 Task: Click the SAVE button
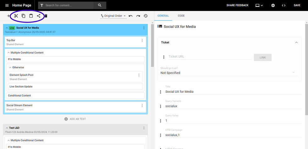point(297,5)
